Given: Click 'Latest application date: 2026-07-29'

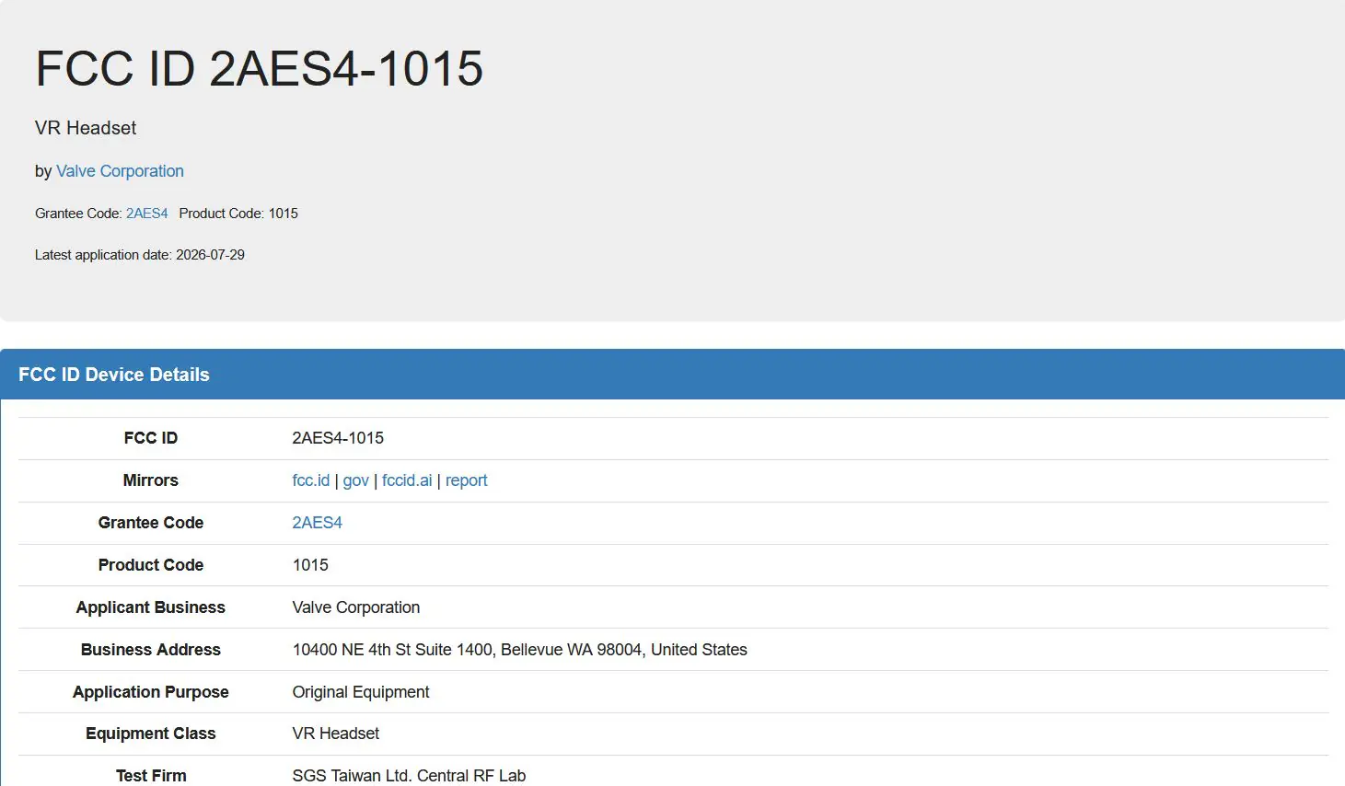Looking at the screenshot, I should click(140, 255).
